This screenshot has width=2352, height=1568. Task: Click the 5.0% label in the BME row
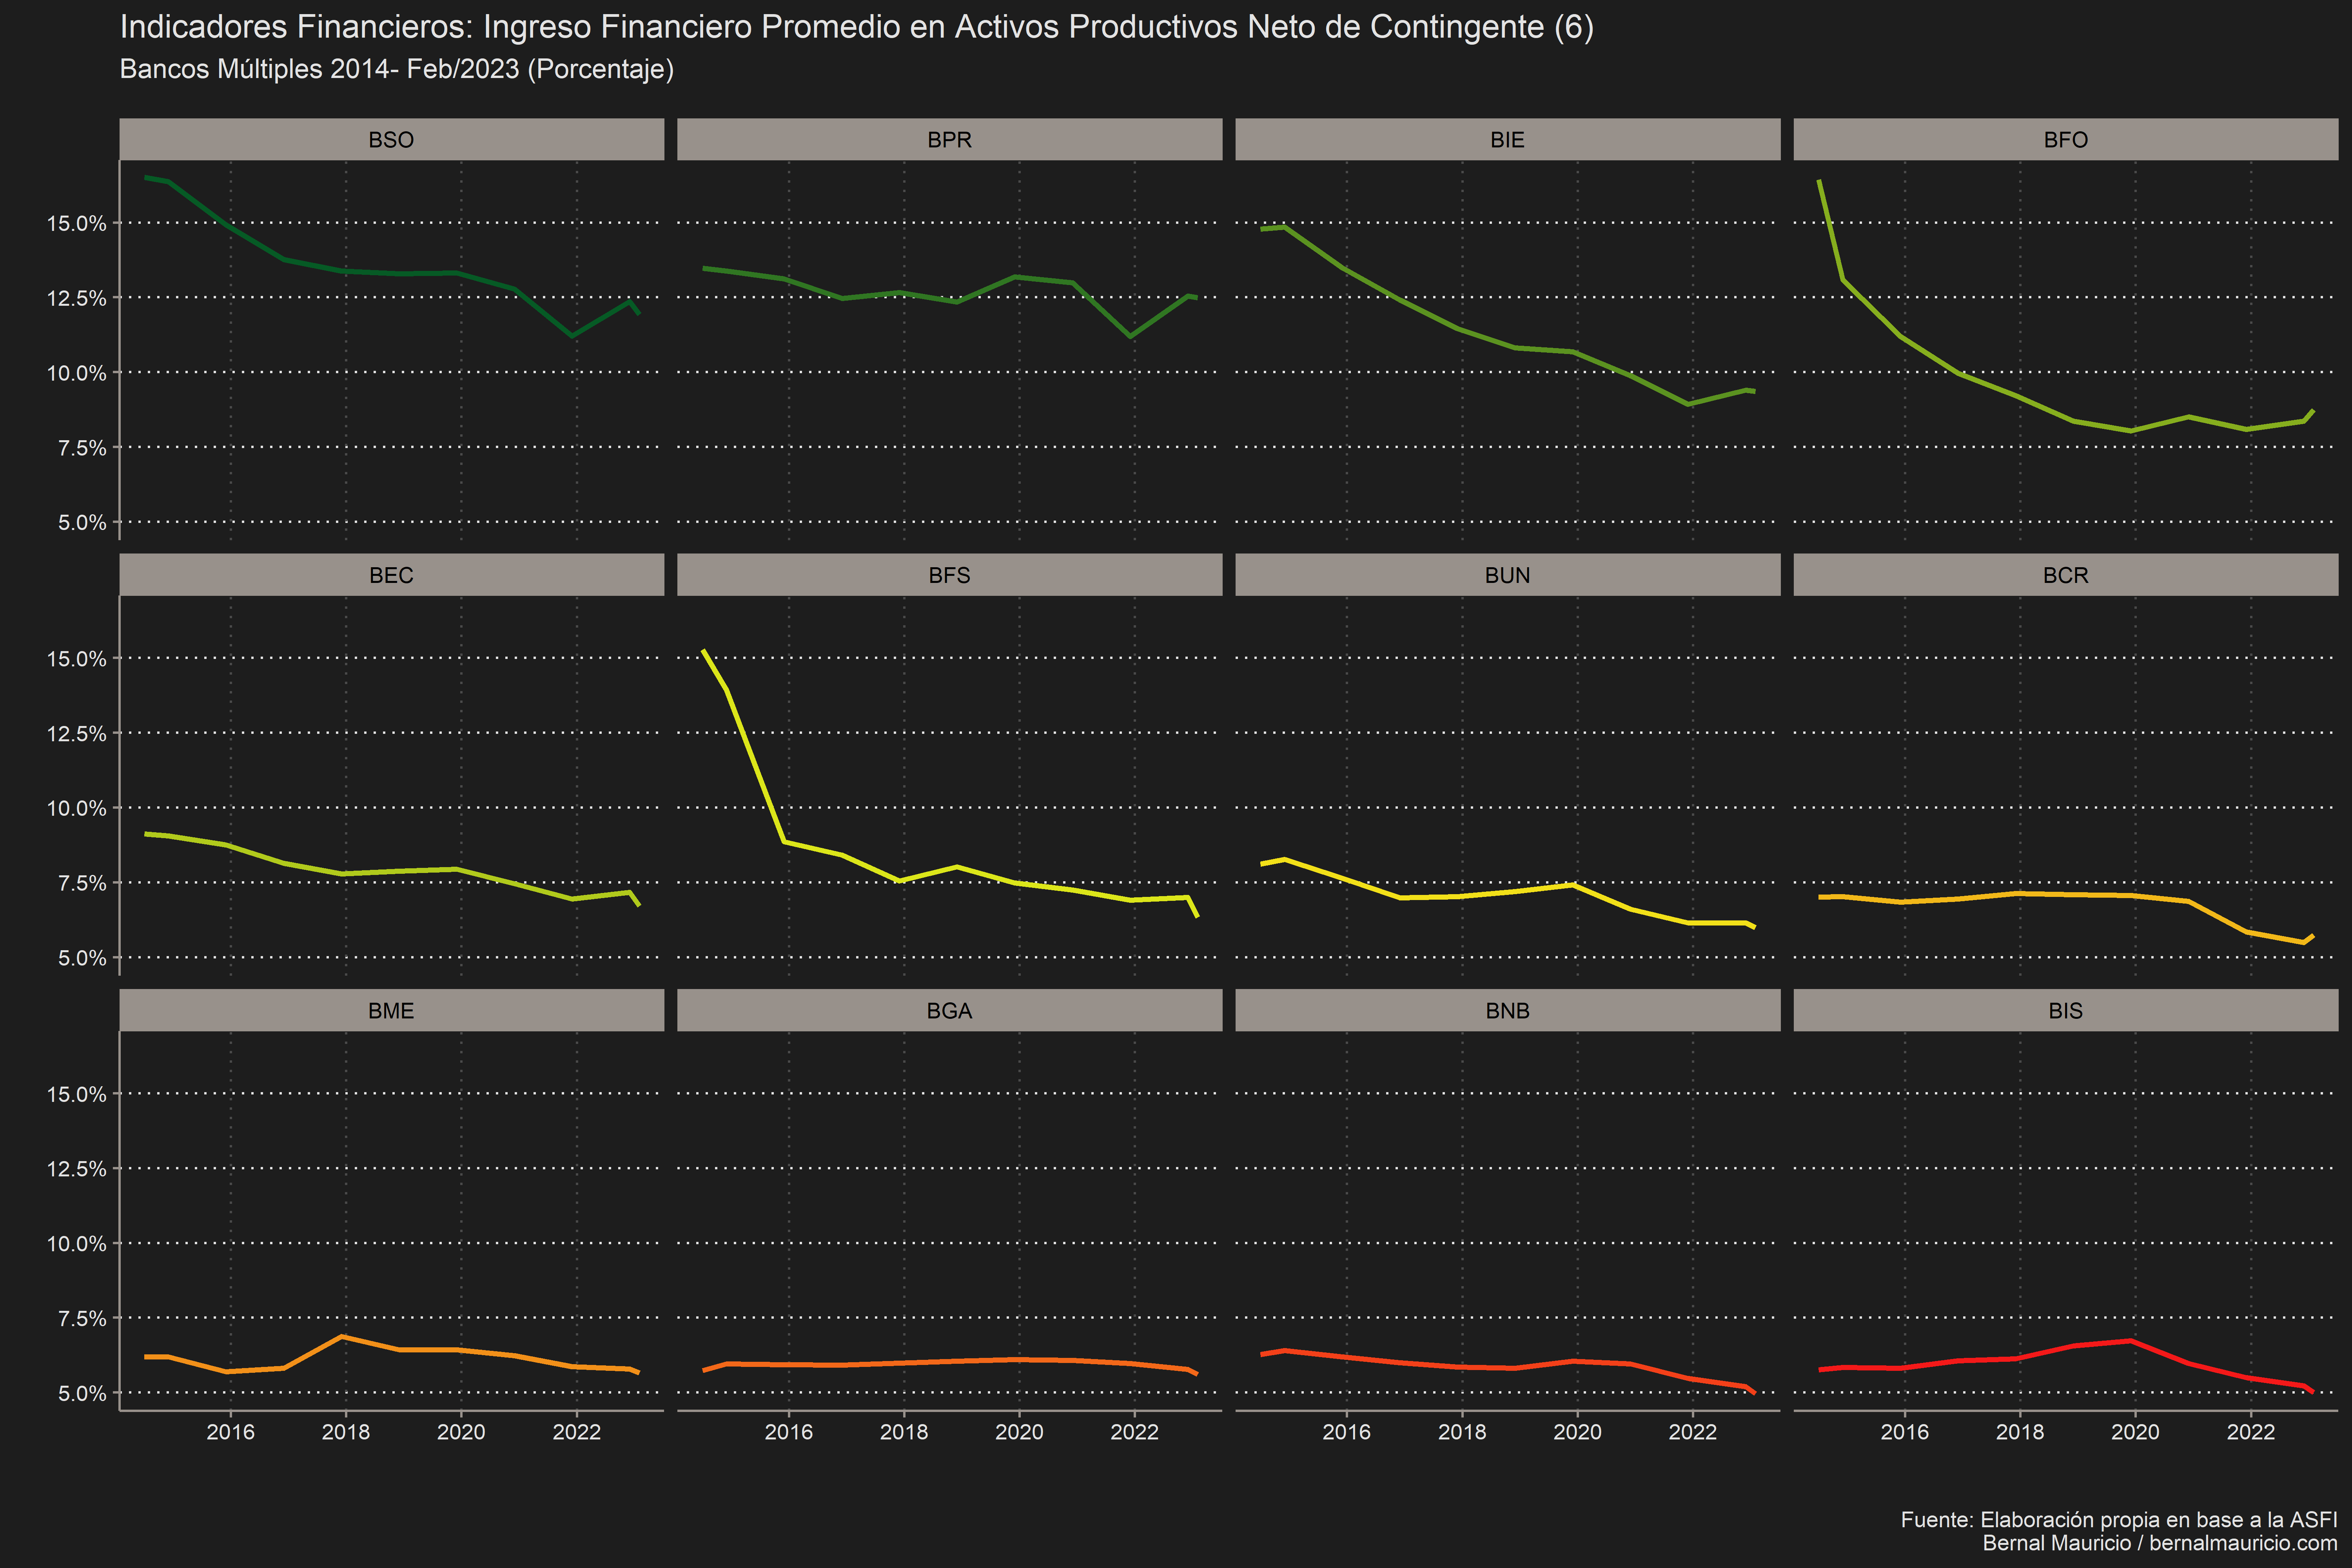point(82,1393)
